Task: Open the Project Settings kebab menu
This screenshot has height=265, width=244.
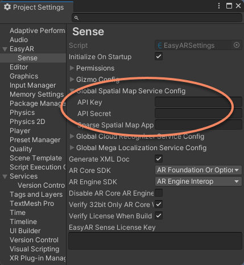Action: click(219, 6)
